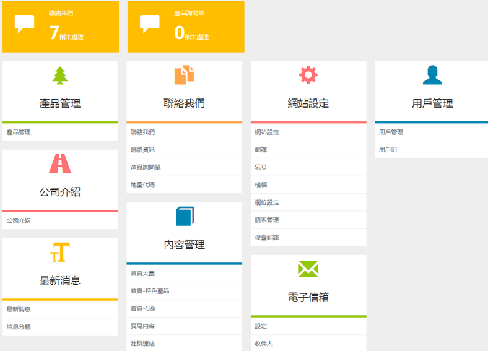This screenshot has width=488, height=351.
Task: Click the chat bubble in the 聯絡我們 yellow card
Action: [x=25, y=24]
